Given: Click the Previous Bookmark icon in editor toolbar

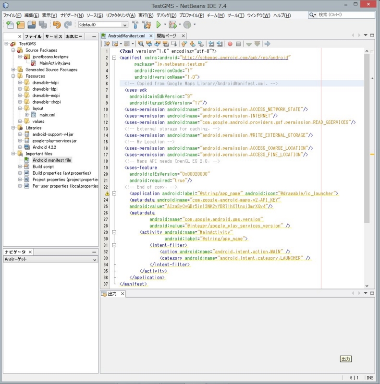Looking at the screenshot, I should [x=184, y=44].
